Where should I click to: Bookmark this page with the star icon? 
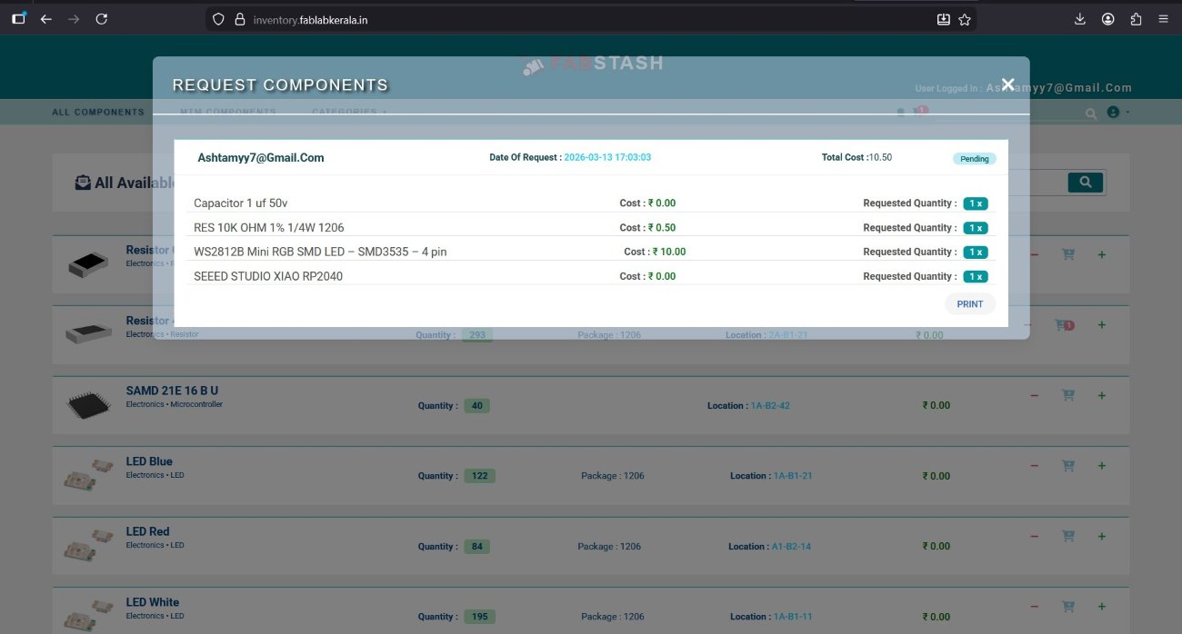[x=965, y=19]
